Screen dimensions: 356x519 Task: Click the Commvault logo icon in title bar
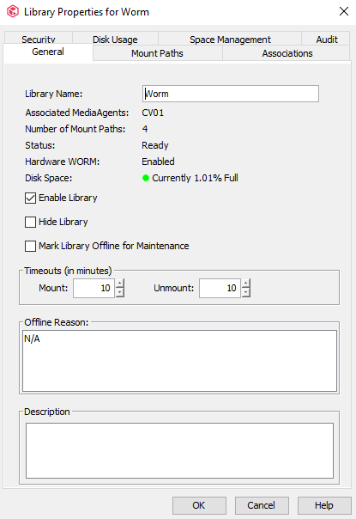pos(13,12)
